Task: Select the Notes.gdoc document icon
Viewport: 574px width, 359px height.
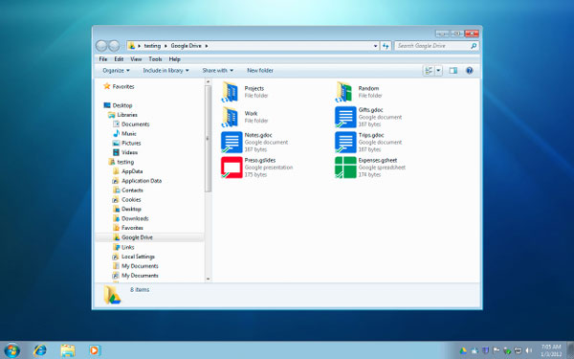Action: point(232,142)
